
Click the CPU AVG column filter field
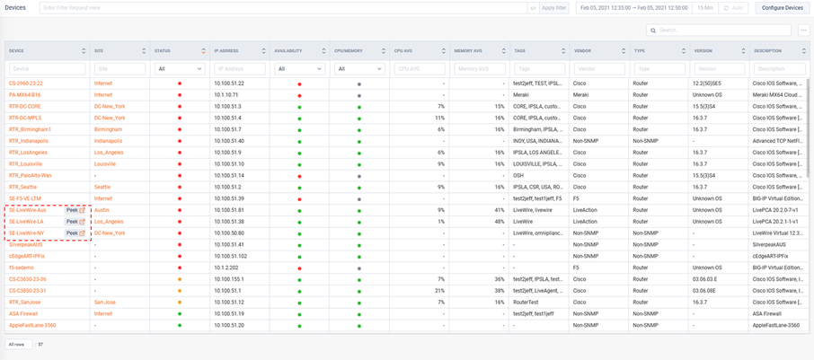point(420,68)
